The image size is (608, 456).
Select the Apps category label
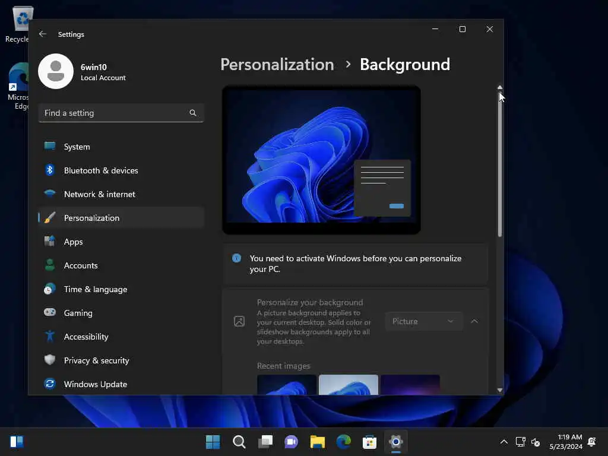point(73,242)
